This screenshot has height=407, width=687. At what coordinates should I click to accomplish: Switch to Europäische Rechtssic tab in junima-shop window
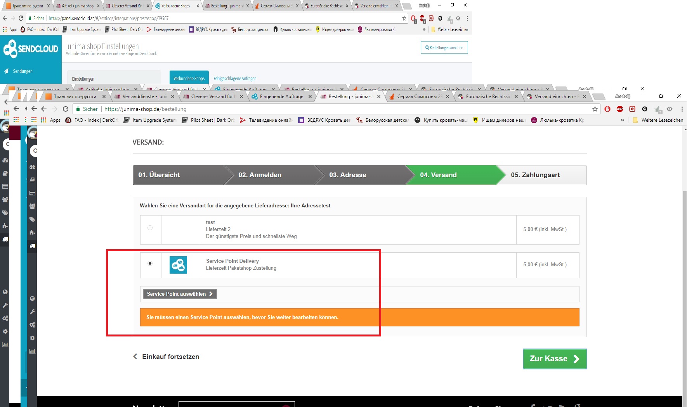tap(488, 97)
